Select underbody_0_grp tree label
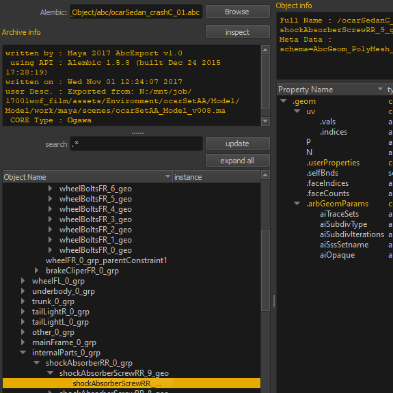The image size is (393, 393). click(x=64, y=291)
